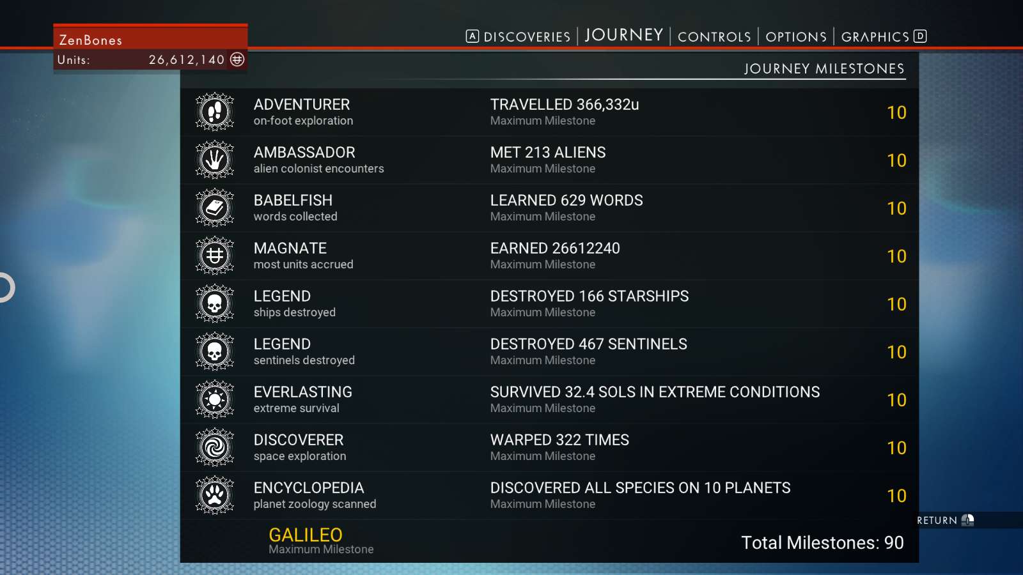The height and width of the screenshot is (575, 1023).
Task: Click the most units accrued subtitle
Action: point(303,264)
